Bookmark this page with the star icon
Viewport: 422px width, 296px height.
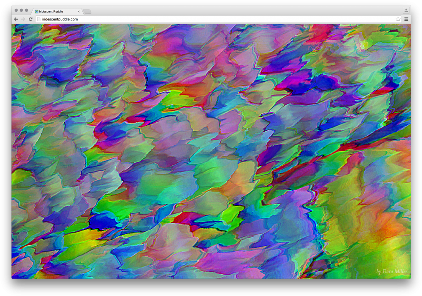398,19
